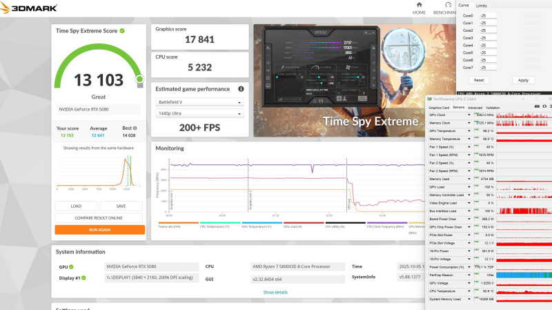Expand the GPU Temperature sensor dropdown arrow
Screen dimensions: 552x310
point(469,130)
